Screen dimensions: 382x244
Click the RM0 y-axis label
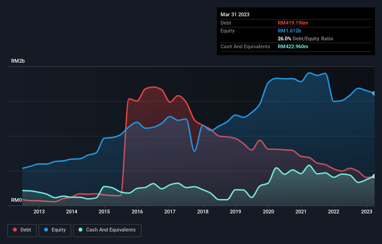pos(17,200)
